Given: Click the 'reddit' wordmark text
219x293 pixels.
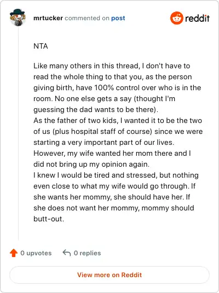Looking at the screenshot, I should pyautogui.click(x=197, y=18).
